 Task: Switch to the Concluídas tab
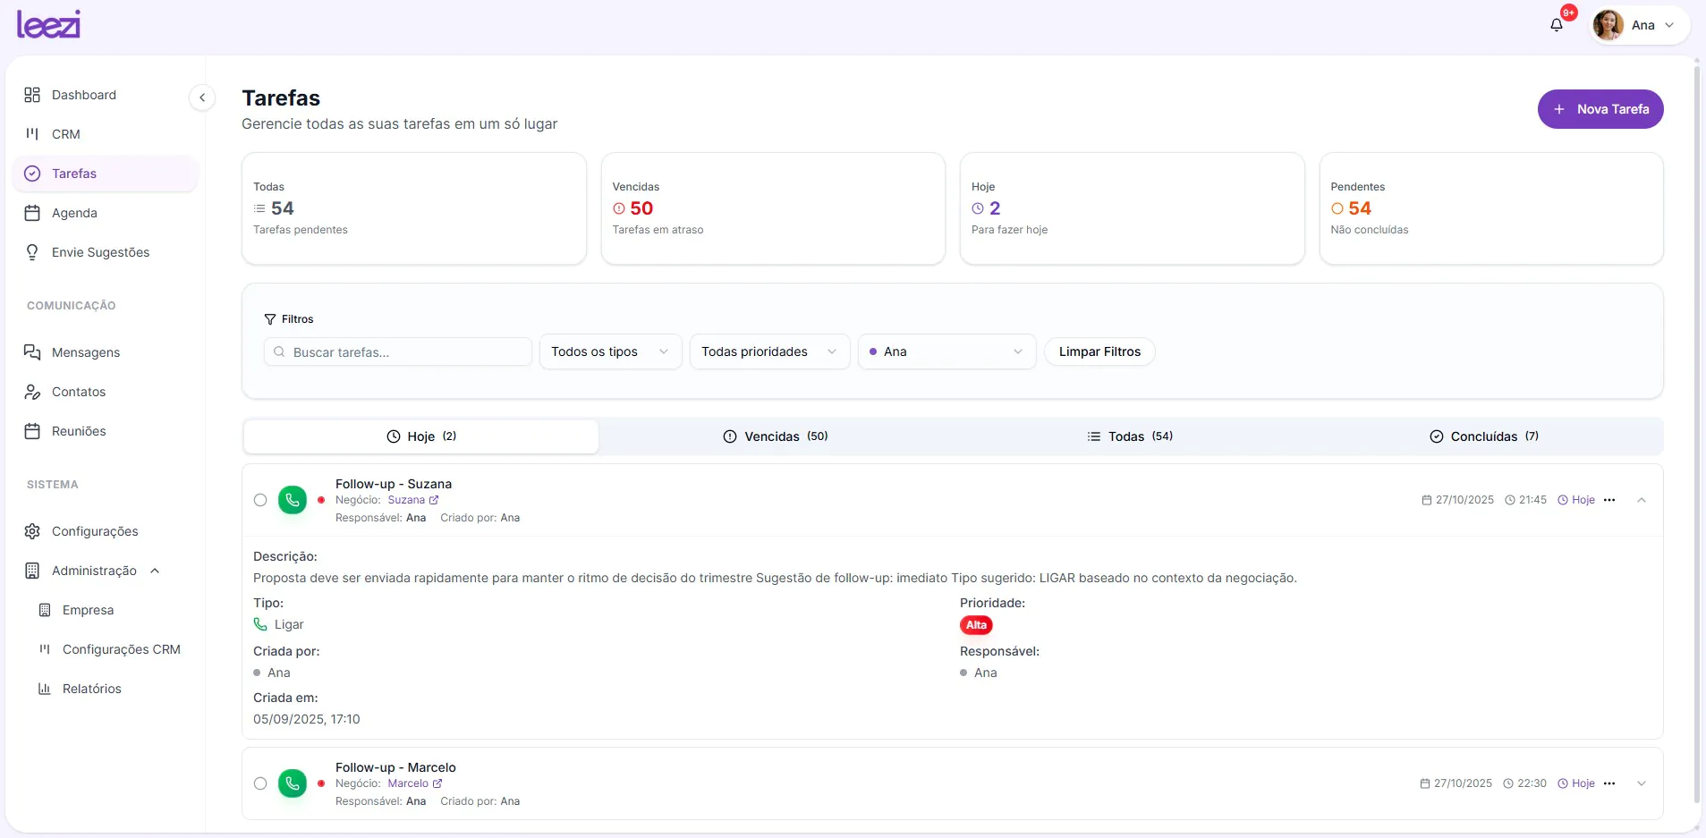(x=1484, y=436)
